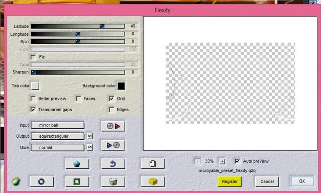The width and height of the screenshot is (321, 193).
Task: Click the green square icon button
Action: [77, 181]
